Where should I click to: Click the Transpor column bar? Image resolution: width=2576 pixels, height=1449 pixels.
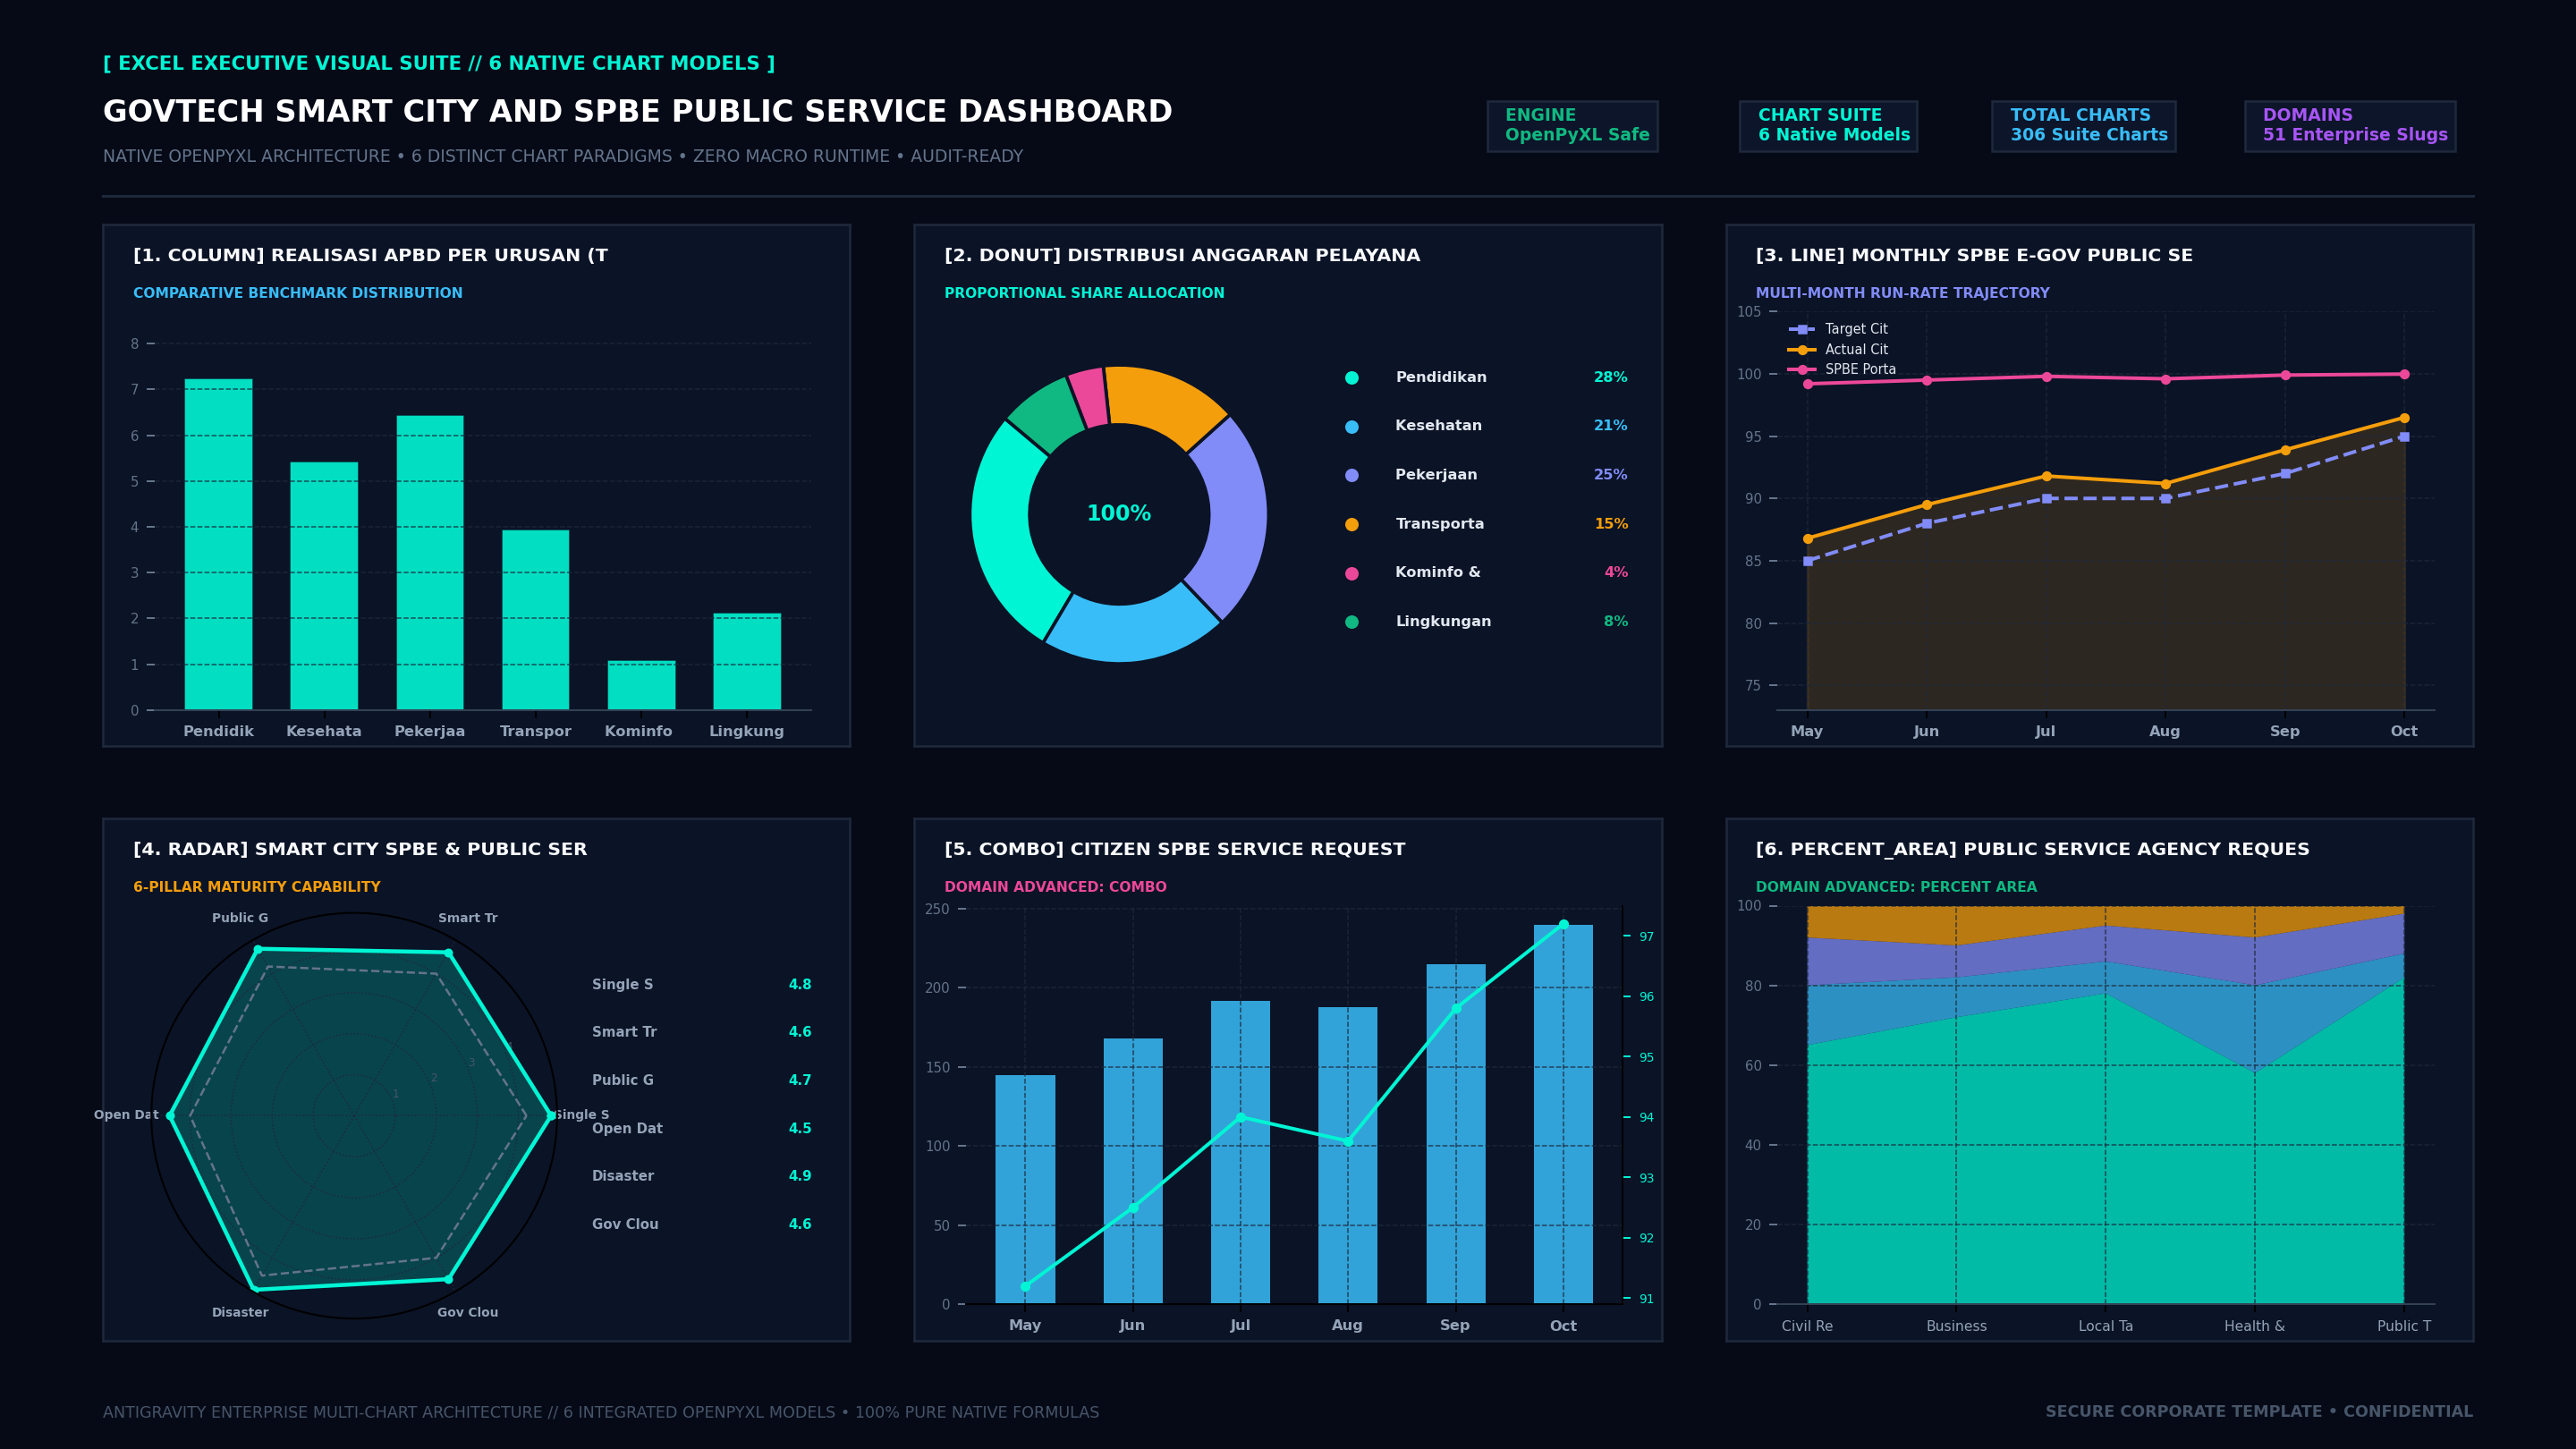(535, 620)
